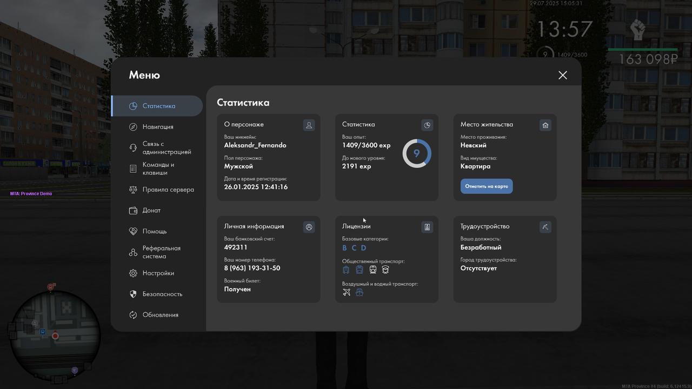Open the Безопасность section

tap(157, 294)
